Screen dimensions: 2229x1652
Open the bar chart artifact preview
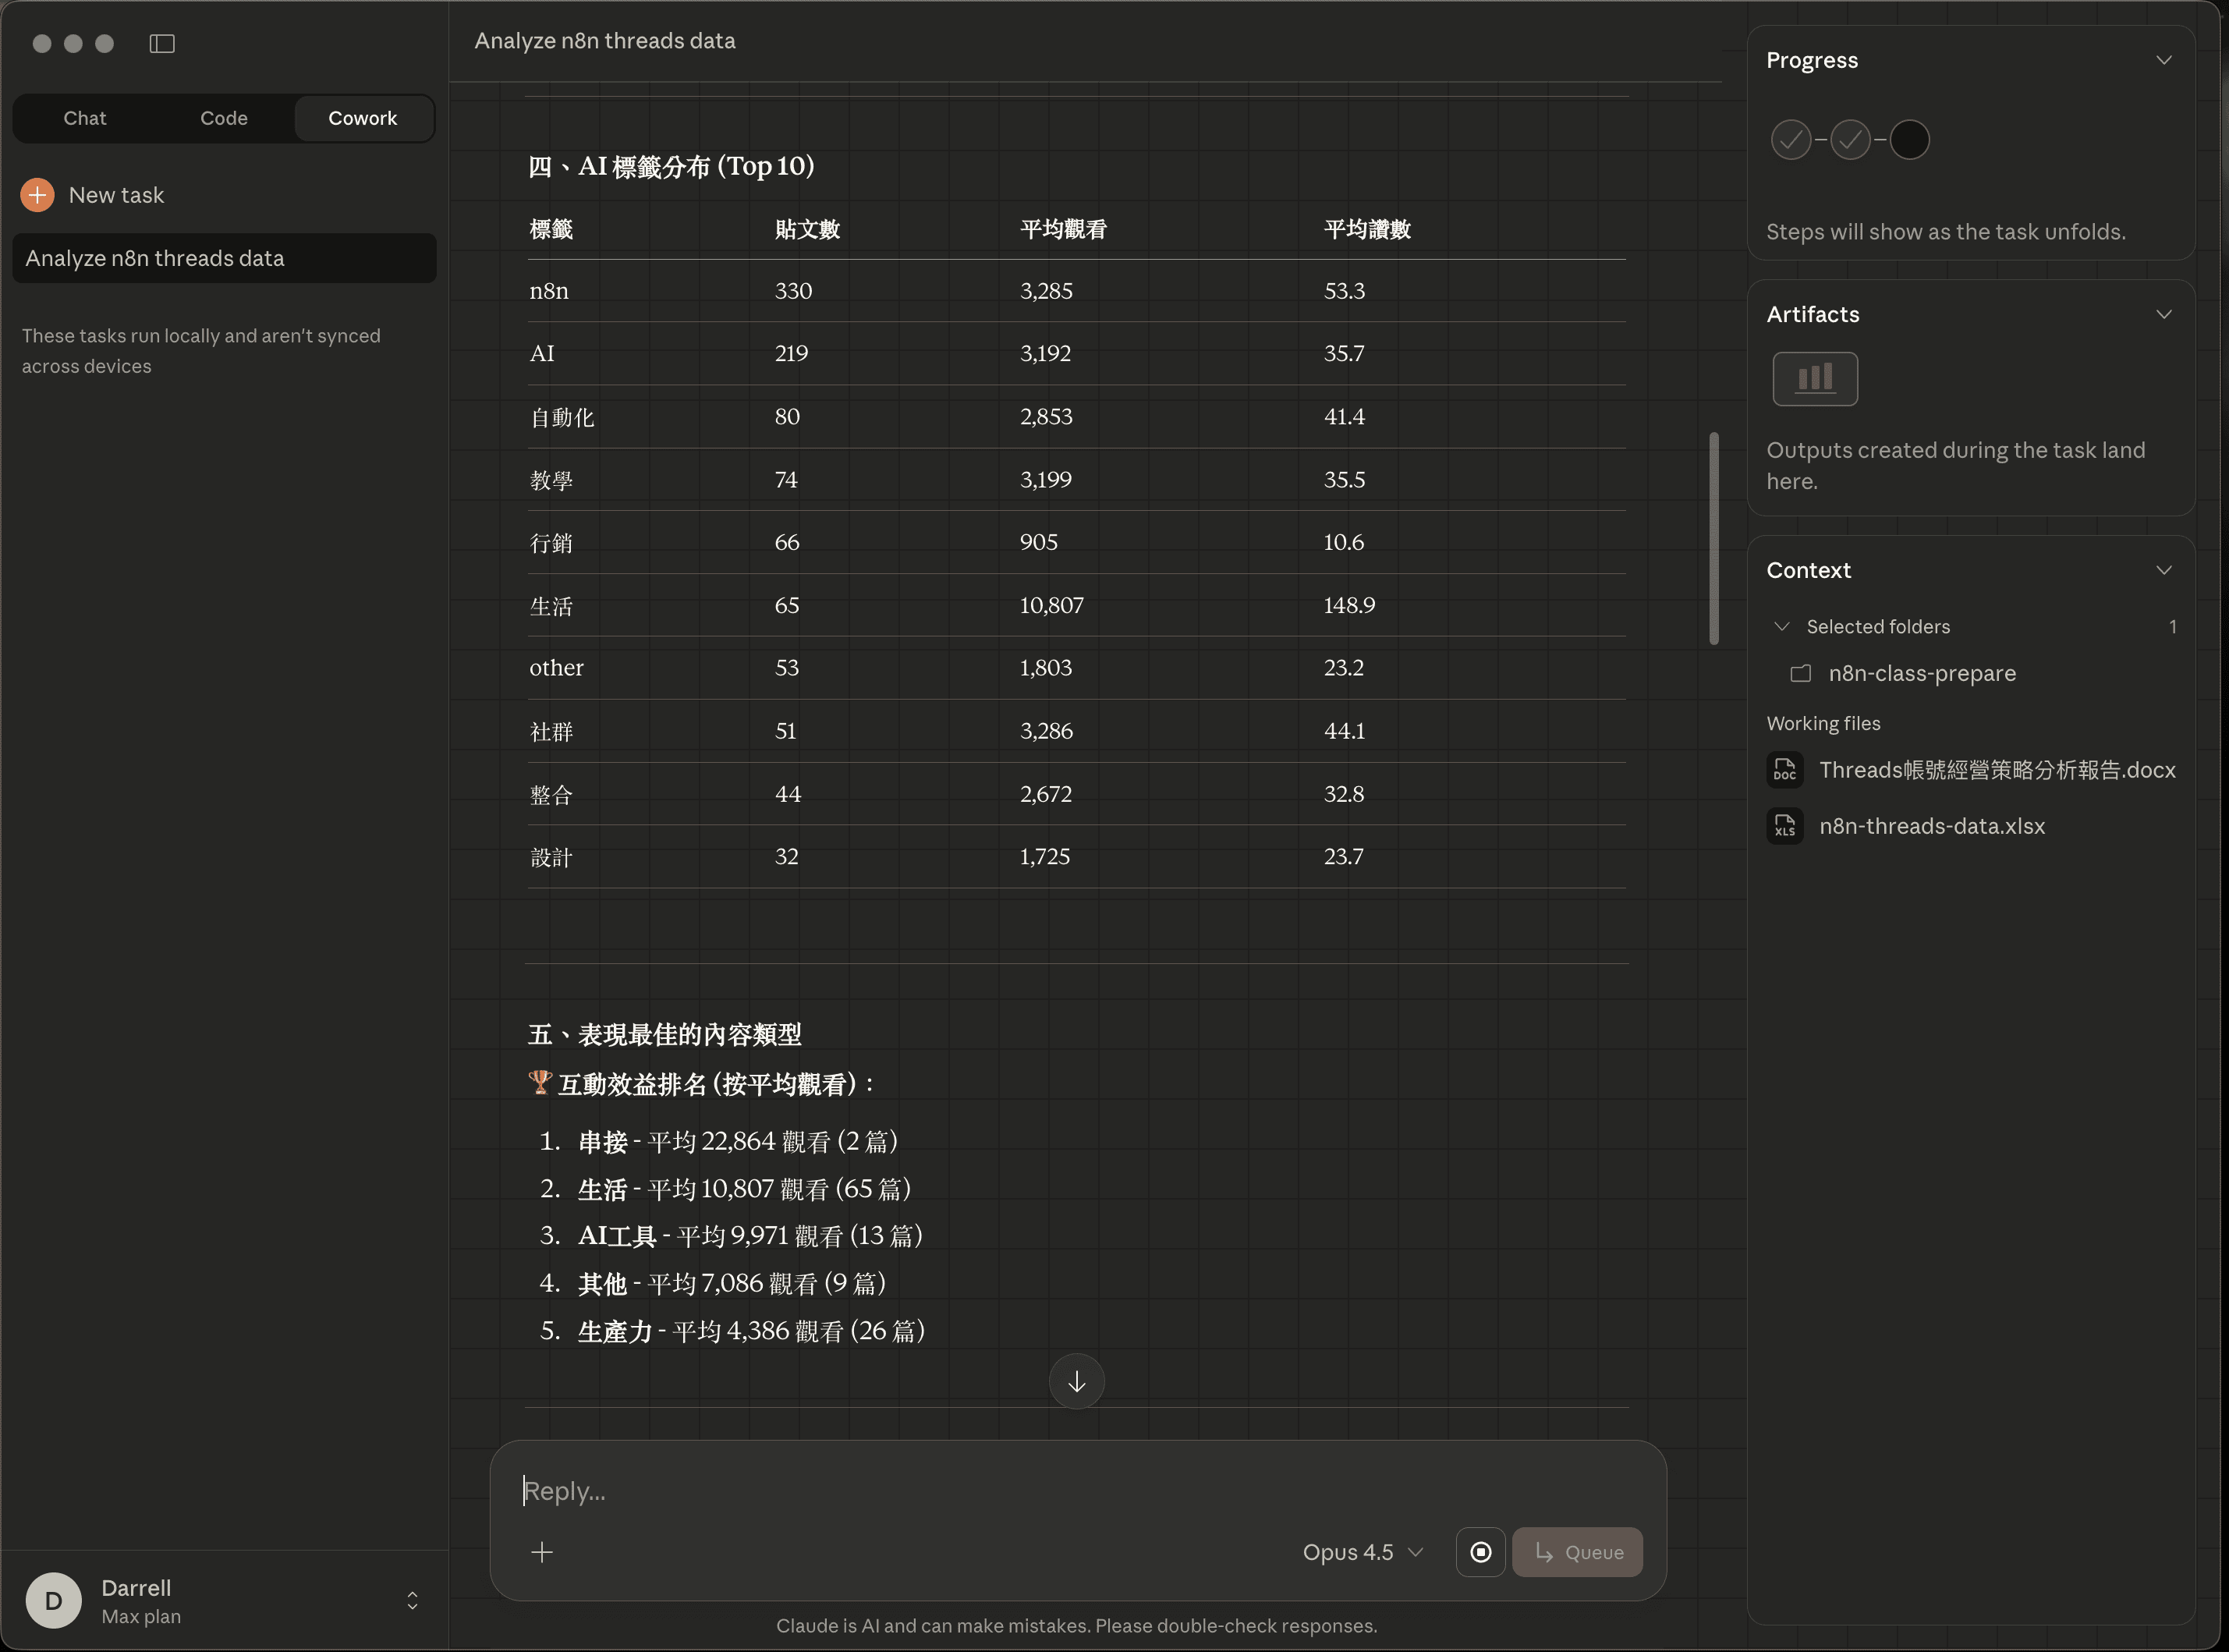[x=1814, y=379]
